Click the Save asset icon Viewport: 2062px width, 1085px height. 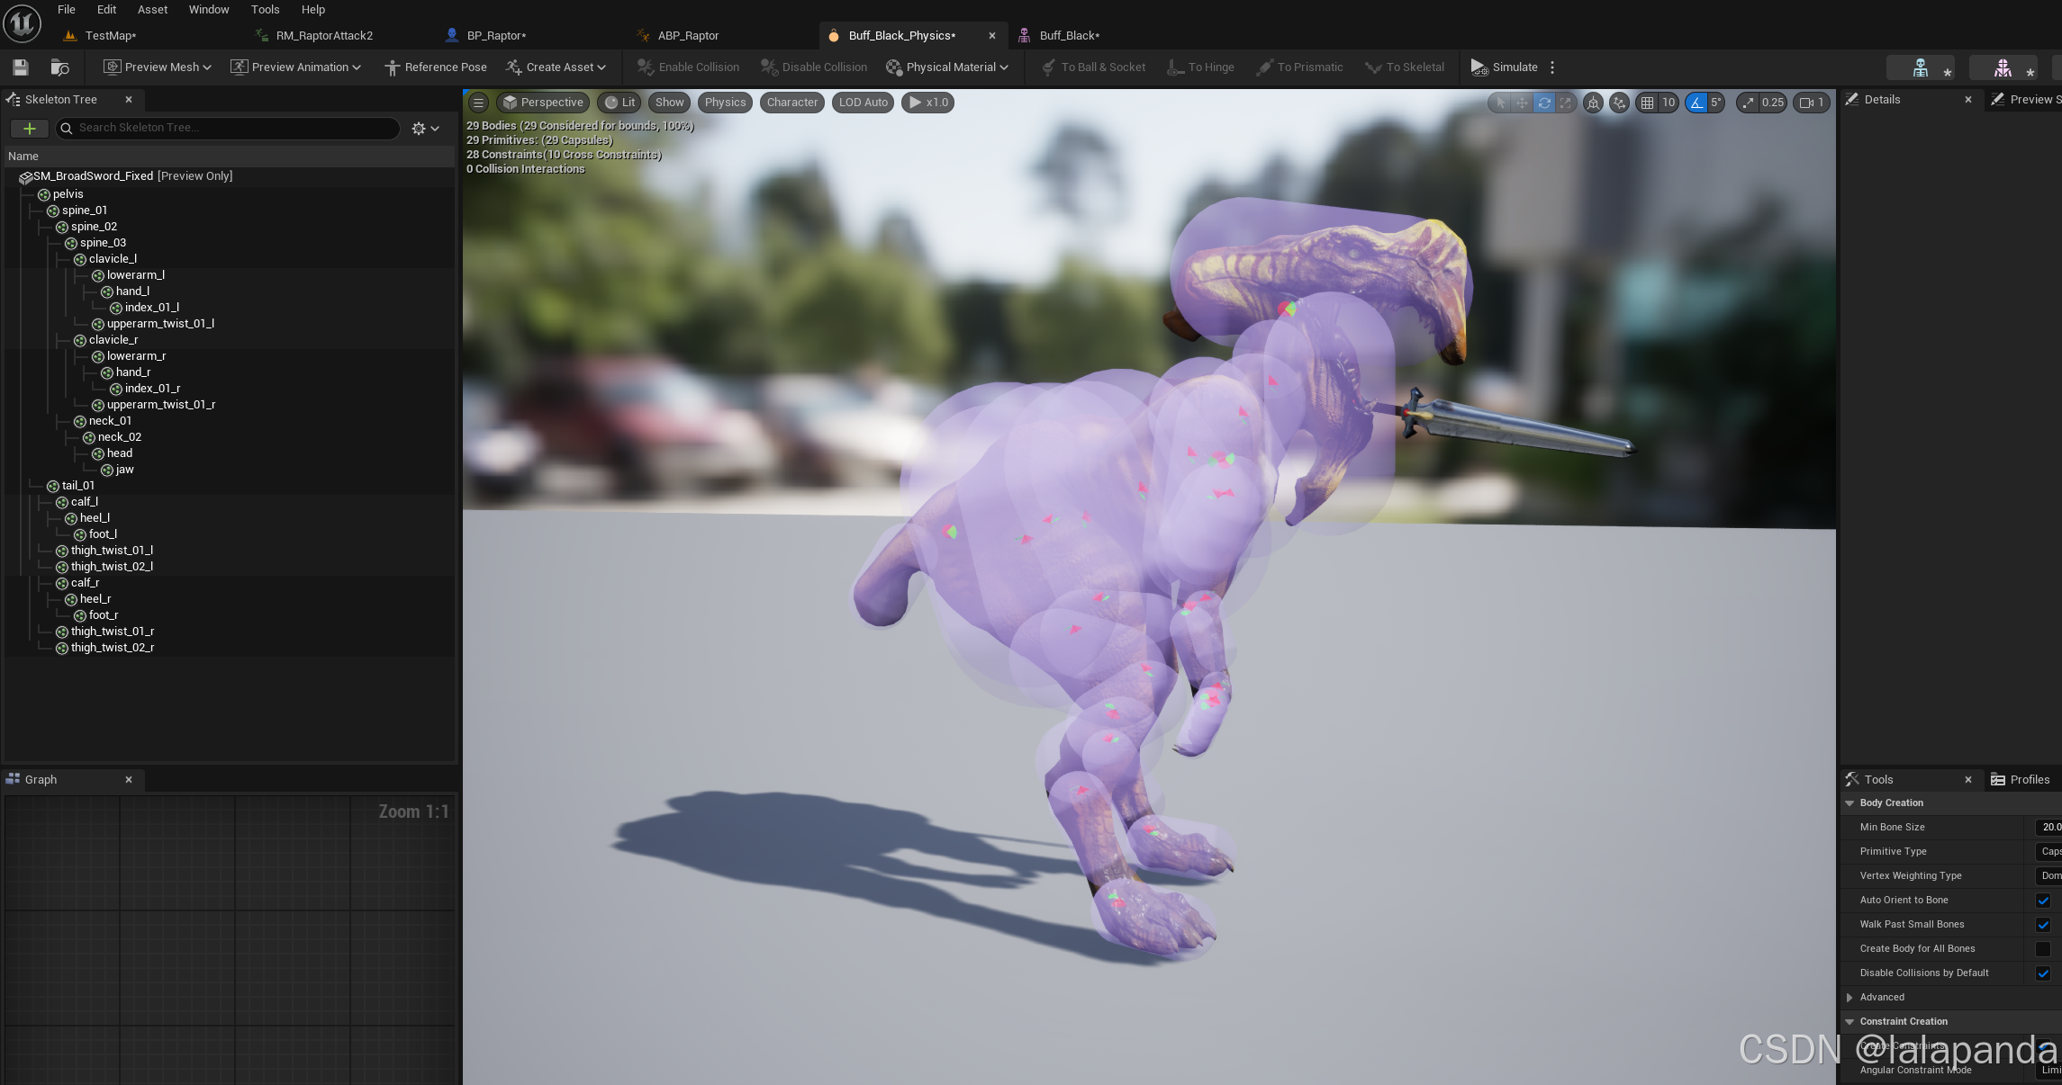coord(21,67)
